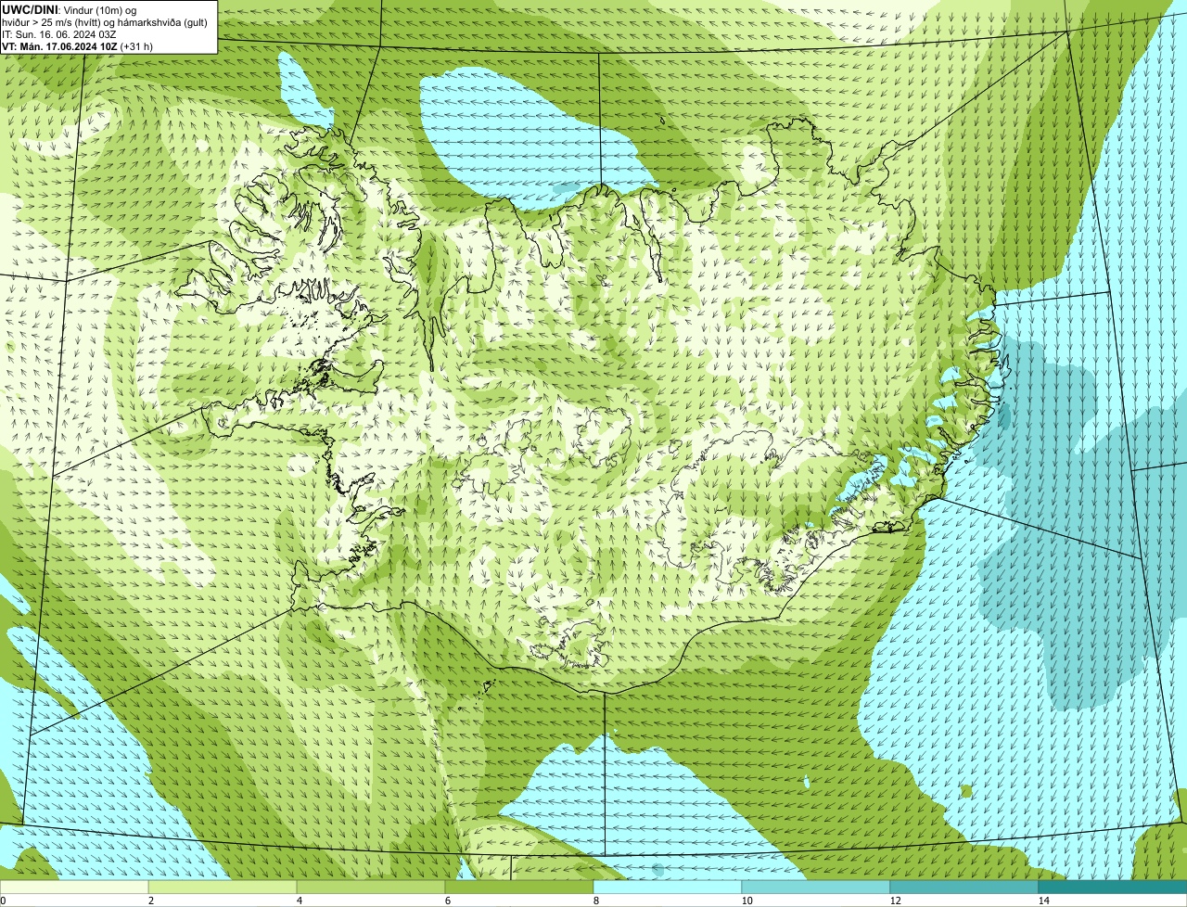Click the legend scale label "0"
1187x907 pixels.
coord(3,901)
